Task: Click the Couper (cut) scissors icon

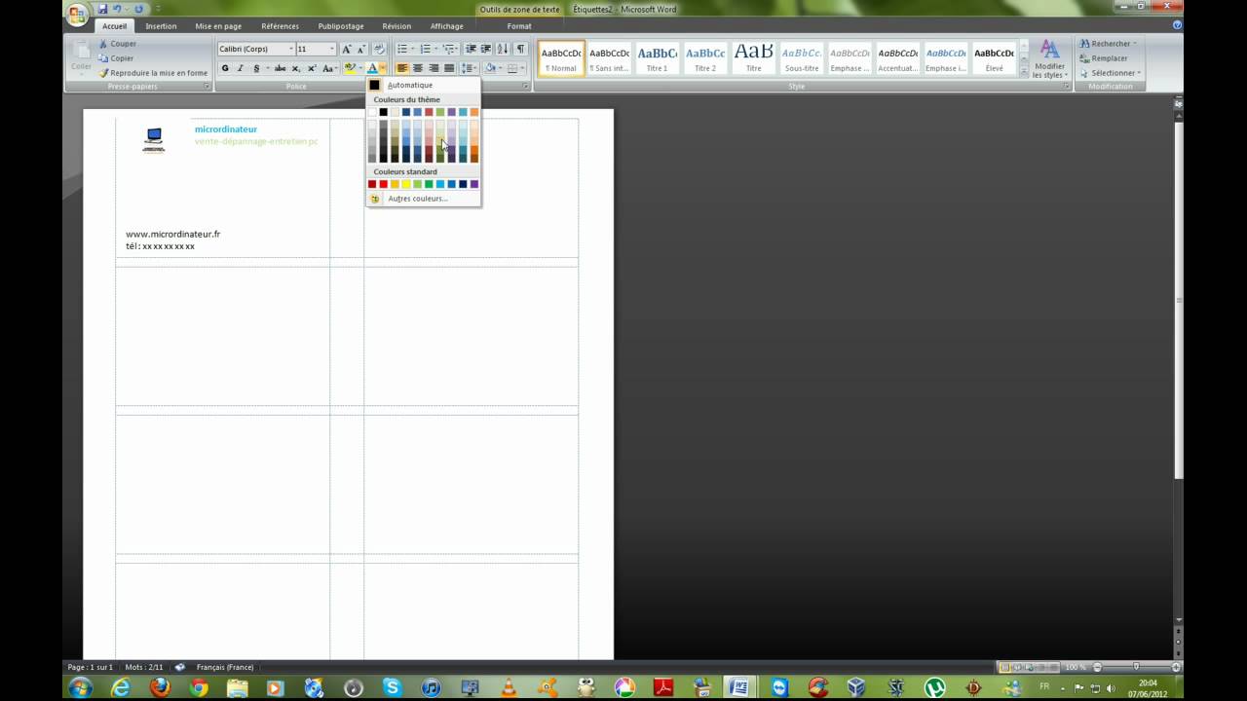Action: pos(103,44)
